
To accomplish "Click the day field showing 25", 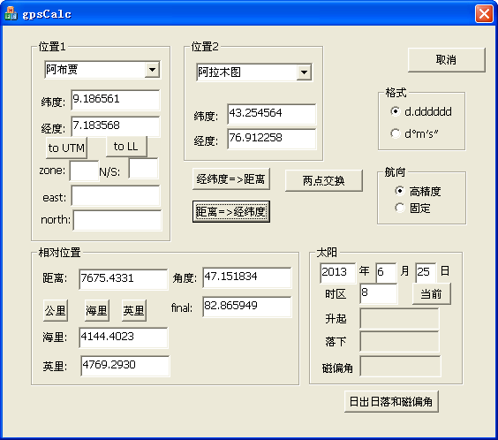I will tap(426, 273).
